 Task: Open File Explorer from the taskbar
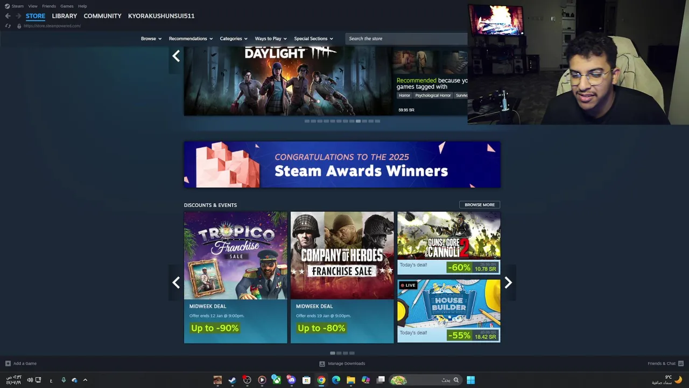pyautogui.click(x=351, y=380)
